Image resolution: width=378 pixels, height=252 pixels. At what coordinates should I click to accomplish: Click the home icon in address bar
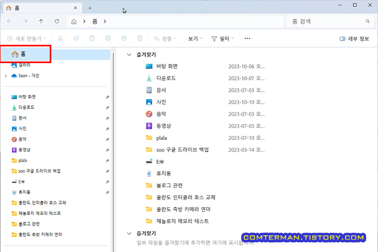[x=74, y=22]
